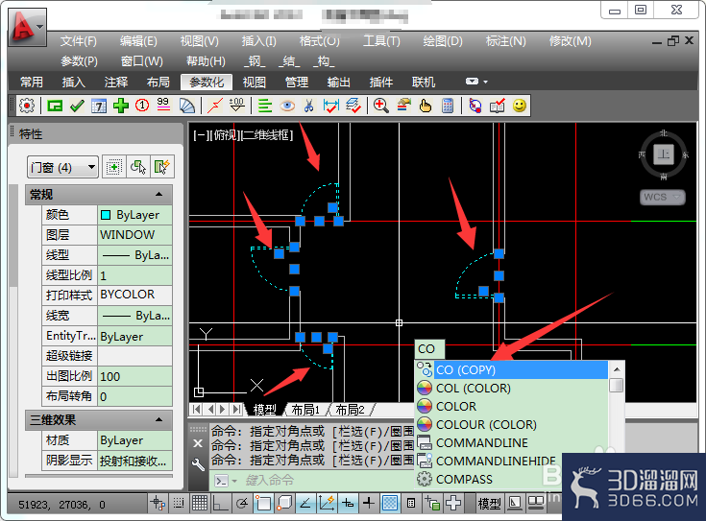Collapse the 三维效果 section
The height and width of the screenshot is (521, 706).
(158, 419)
